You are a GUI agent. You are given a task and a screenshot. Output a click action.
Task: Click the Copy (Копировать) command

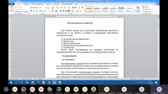pyautogui.click(x=19, y=9)
